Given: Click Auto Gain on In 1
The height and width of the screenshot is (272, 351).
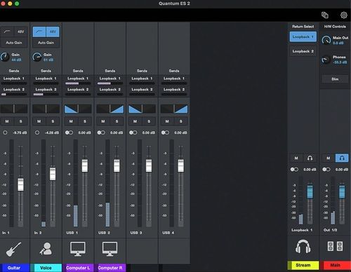Looking at the screenshot, I should tap(14, 43).
